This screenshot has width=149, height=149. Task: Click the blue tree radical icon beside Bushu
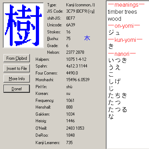click(87, 38)
